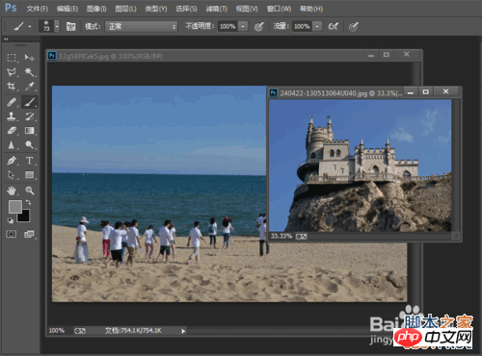This screenshot has width=482, height=356.
Task: Select the Rectangular Marquee tool
Action: pos(12,58)
